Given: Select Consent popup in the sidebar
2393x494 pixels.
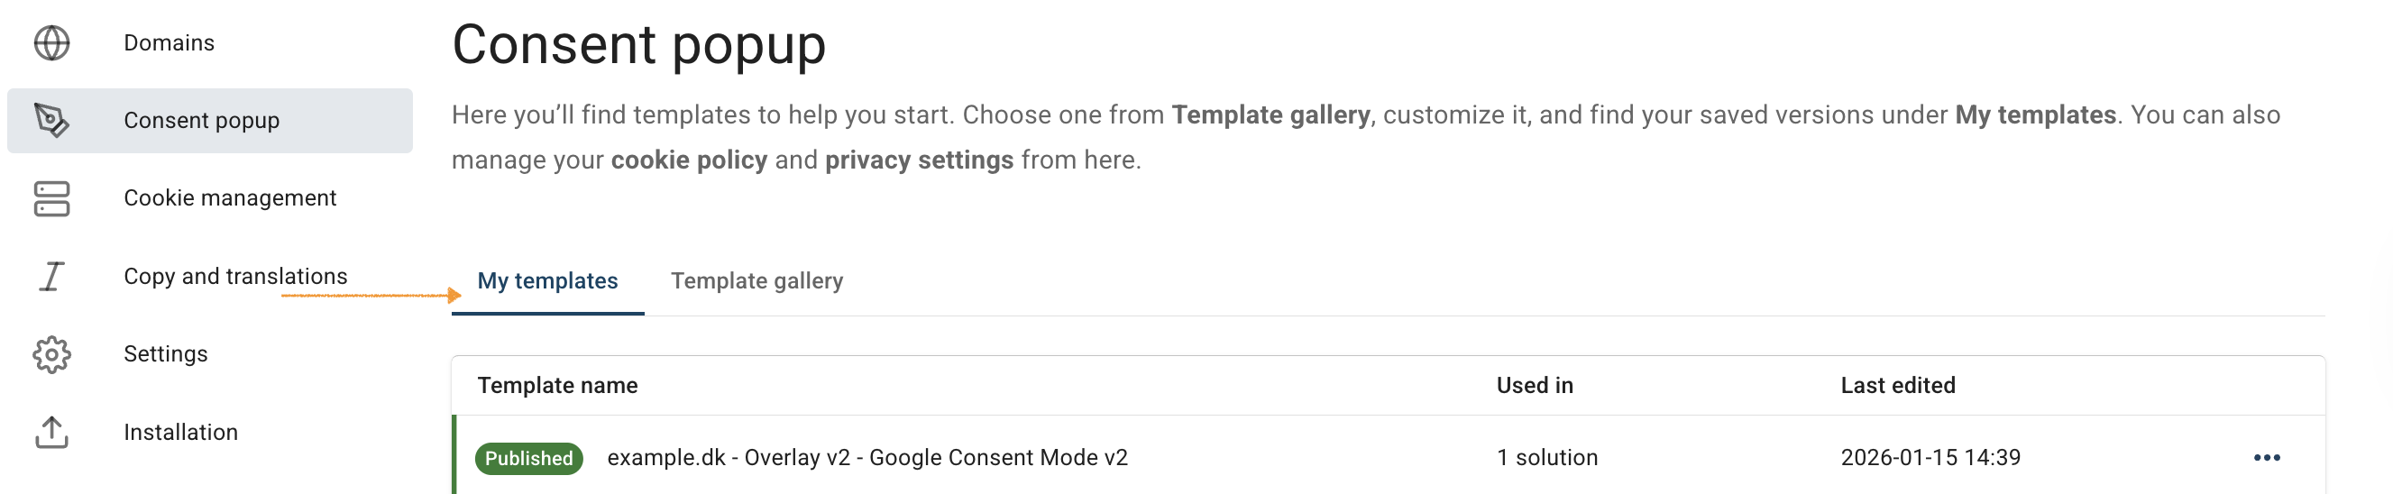Looking at the screenshot, I should point(201,121).
